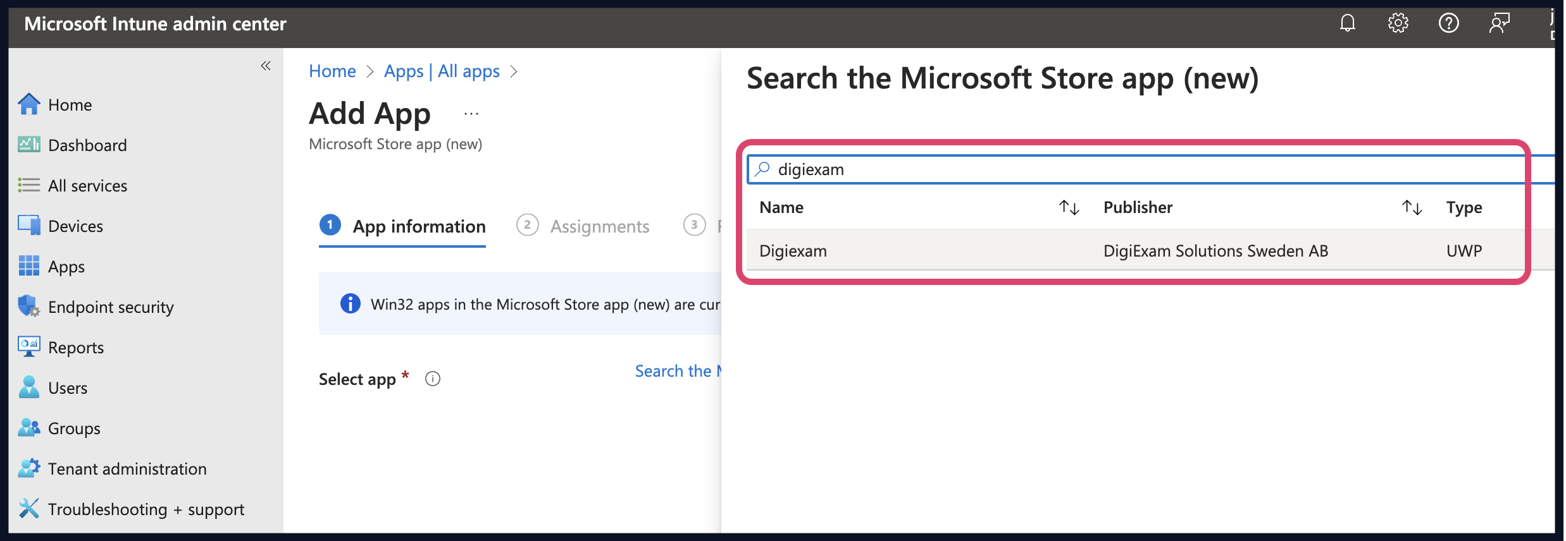Follow the Apps | All apps breadcrumb
The height and width of the screenshot is (541, 1566).
442,71
